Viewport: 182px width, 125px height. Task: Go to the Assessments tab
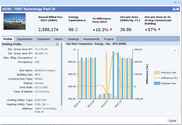tap(91, 39)
